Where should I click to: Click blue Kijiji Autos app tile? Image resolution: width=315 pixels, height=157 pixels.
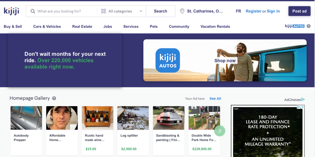[168, 60]
